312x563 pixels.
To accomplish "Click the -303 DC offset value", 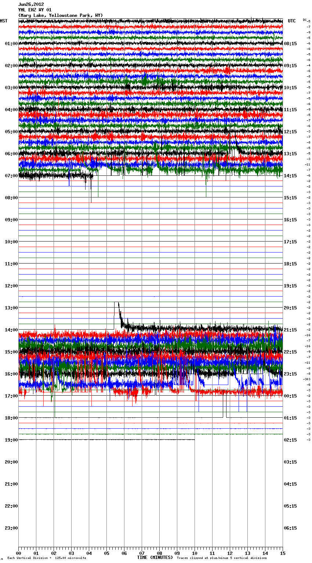I will tap(307, 379).
